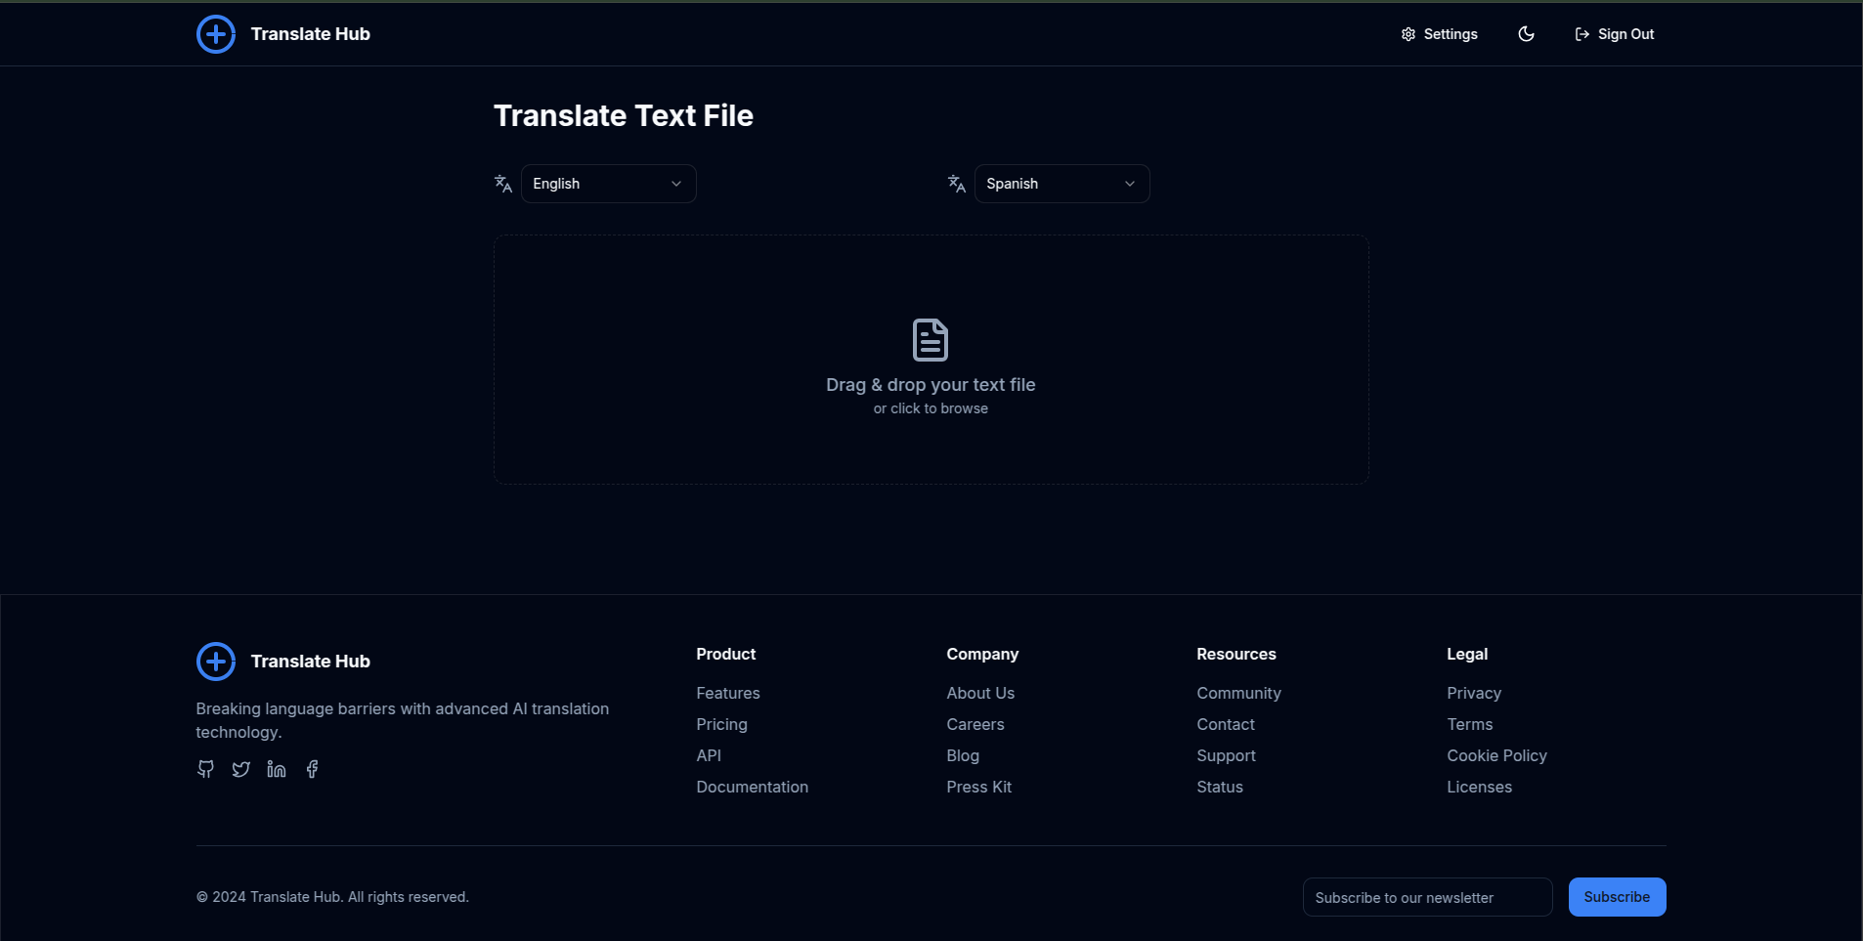This screenshot has width=1863, height=941.
Task: Open the target language dropdown showing Spanish
Action: click(x=1061, y=183)
